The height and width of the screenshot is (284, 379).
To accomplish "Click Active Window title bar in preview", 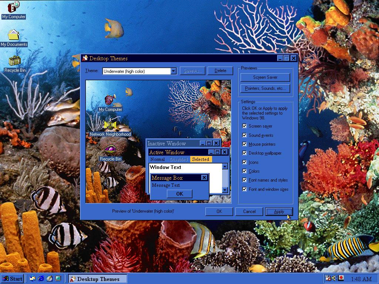I will pyautogui.click(x=188, y=152).
